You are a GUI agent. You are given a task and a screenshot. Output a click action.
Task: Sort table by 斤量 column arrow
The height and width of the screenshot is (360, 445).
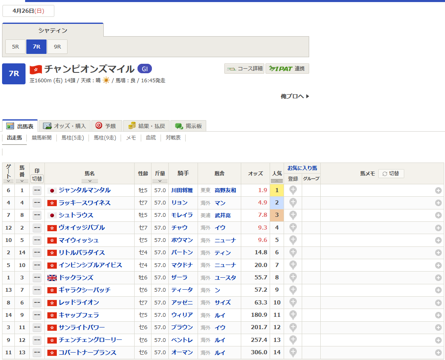(x=160, y=181)
